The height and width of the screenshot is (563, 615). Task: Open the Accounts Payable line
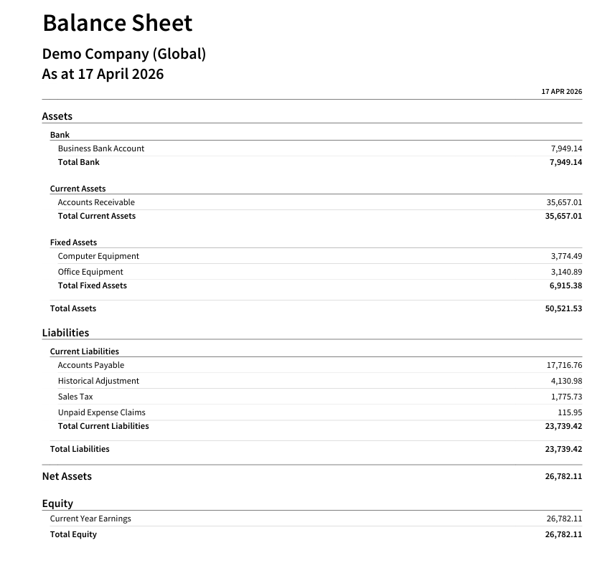pyautogui.click(x=91, y=365)
